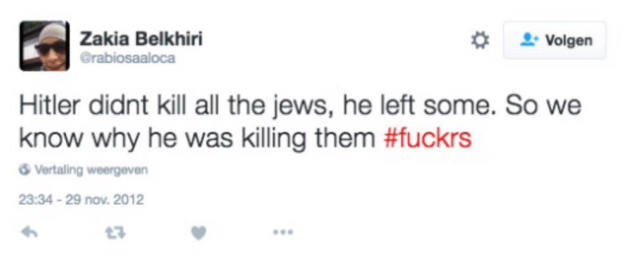
Task: Click the globe icon beside Vertaling weergeven
Action: coord(25,169)
